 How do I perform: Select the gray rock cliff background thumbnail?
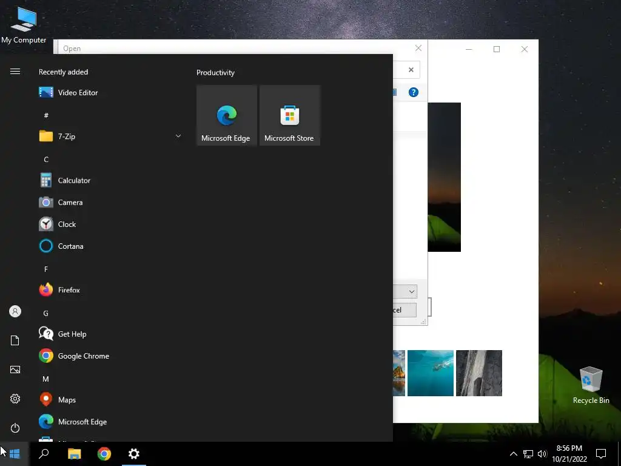(479, 373)
